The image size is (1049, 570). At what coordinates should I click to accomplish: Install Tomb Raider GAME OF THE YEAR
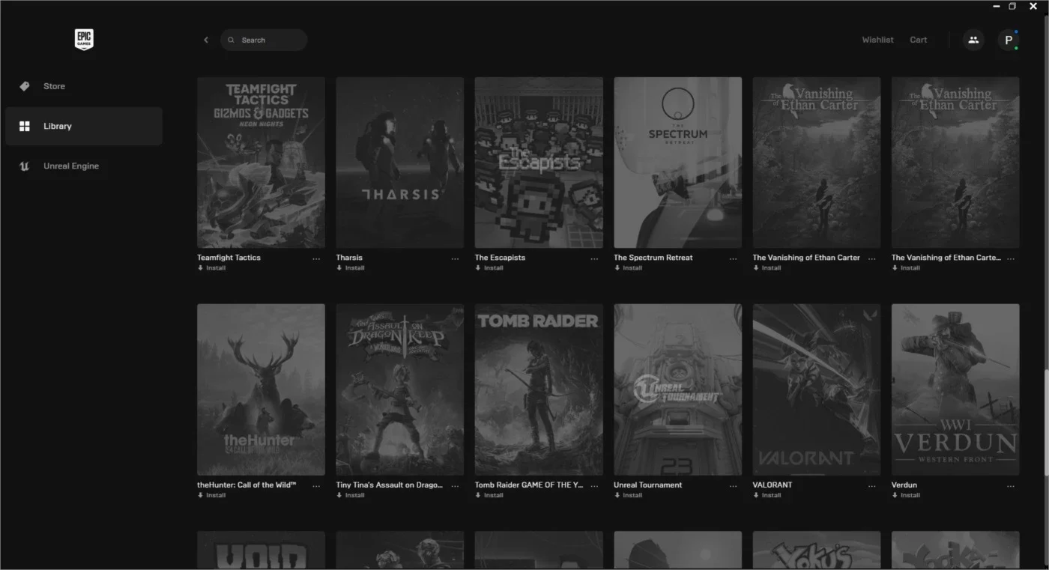[489, 495]
